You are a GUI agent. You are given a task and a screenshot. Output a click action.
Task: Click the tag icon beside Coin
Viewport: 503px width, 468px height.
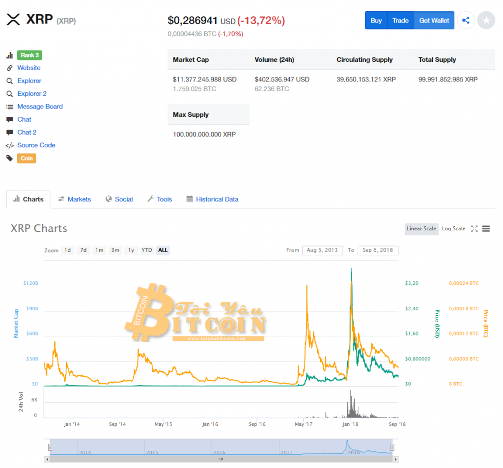click(x=10, y=158)
